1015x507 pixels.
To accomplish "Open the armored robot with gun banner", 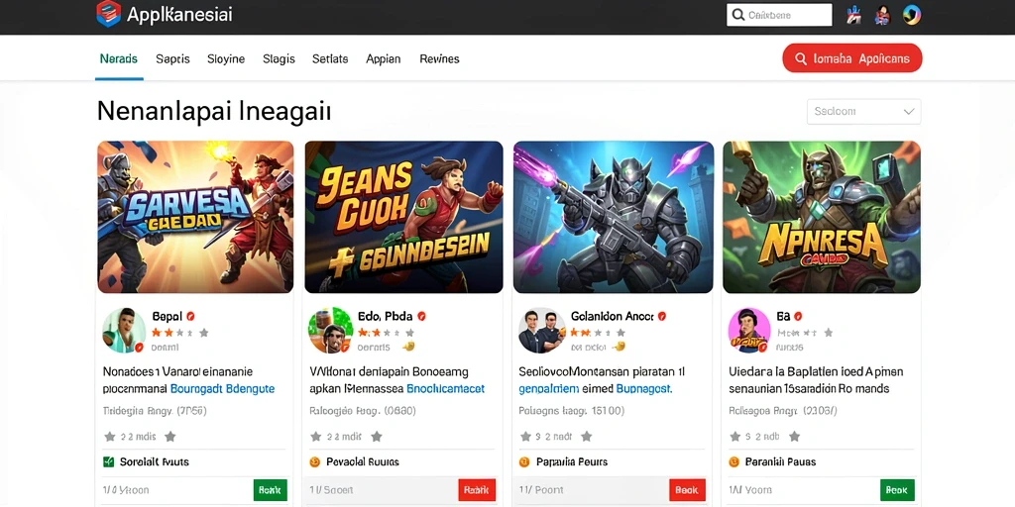I will [614, 217].
